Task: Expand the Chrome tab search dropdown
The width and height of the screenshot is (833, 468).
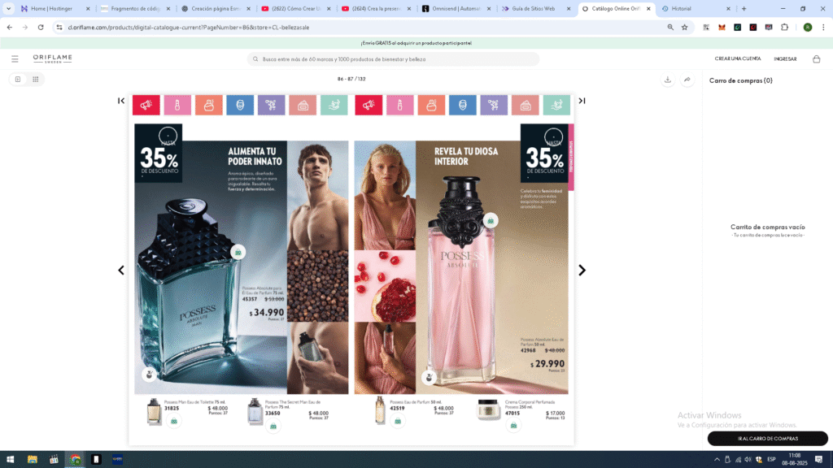Action: 8,8
